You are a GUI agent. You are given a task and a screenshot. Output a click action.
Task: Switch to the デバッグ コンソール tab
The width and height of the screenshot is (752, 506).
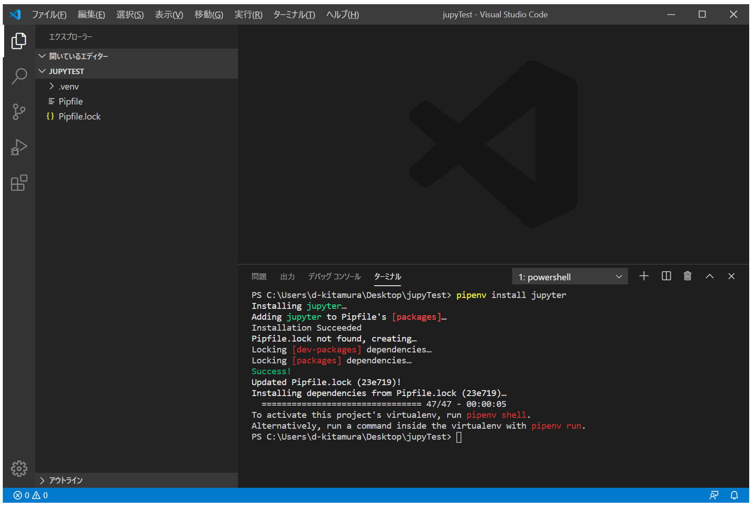pyautogui.click(x=335, y=276)
